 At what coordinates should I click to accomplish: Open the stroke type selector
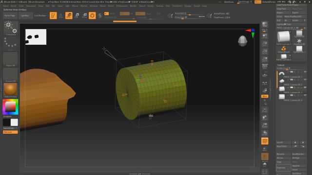(11, 44)
